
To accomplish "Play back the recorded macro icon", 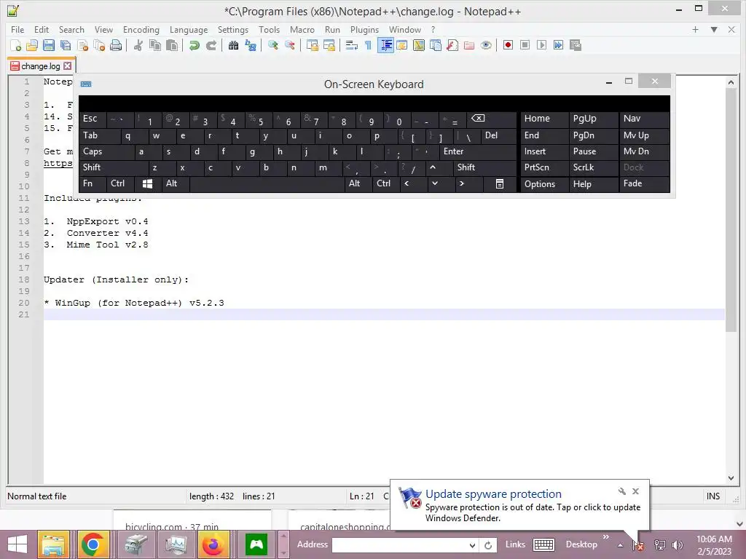I will click(x=541, y=45).
